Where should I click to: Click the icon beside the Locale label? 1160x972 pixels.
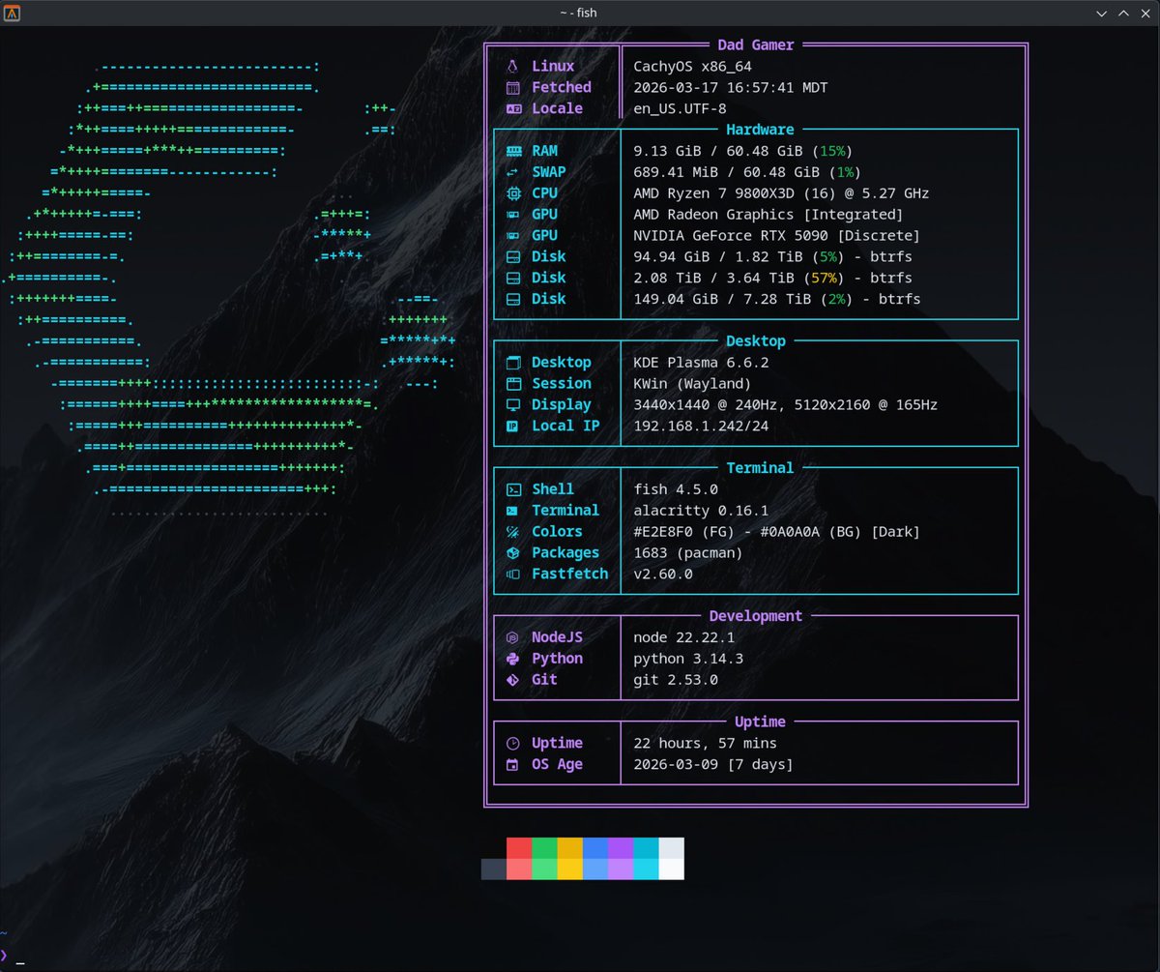pyautogui.click(x=513, y=109)
